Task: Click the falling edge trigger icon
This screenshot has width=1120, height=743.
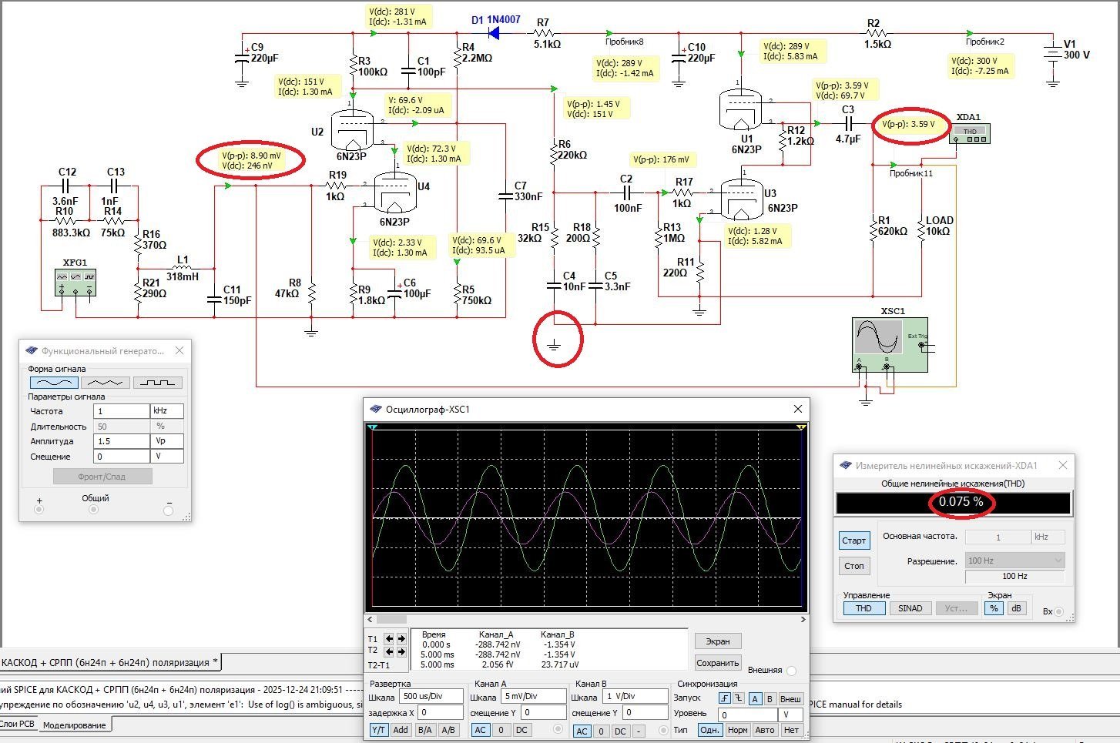Action: (738, 698)
